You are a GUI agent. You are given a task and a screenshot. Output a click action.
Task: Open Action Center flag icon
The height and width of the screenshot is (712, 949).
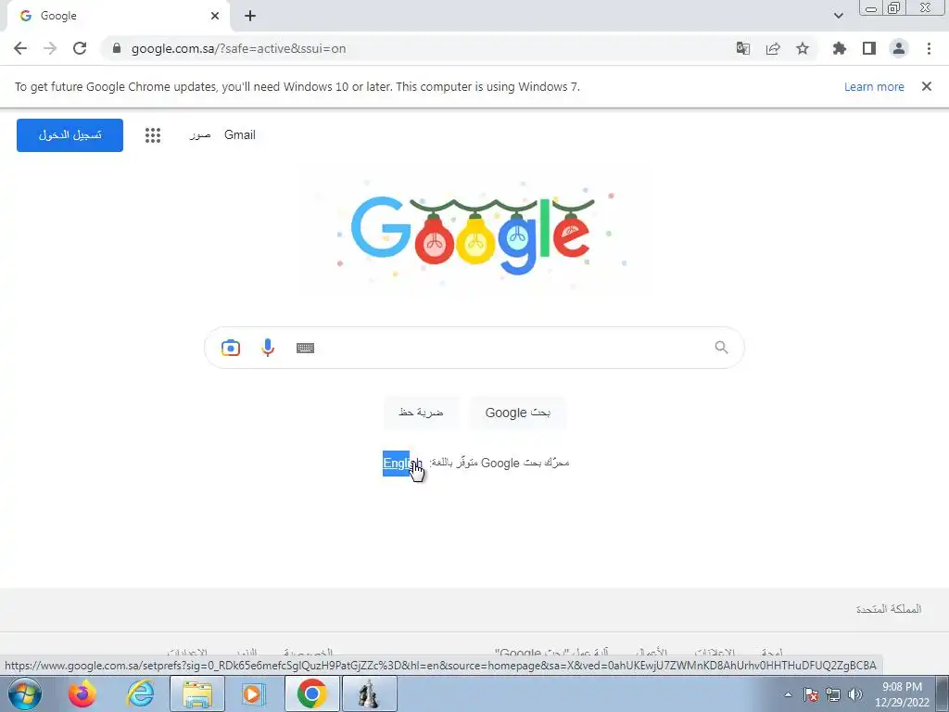point(811,694)
